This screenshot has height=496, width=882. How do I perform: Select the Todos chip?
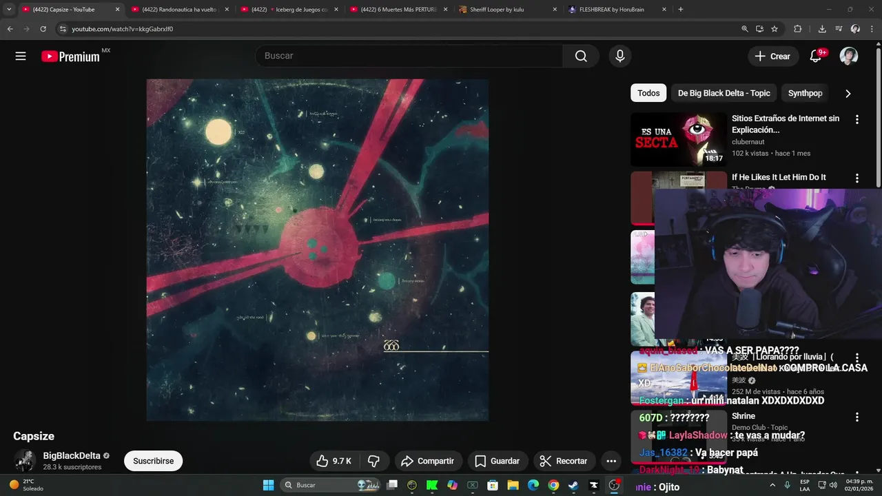tap(648, 93)
